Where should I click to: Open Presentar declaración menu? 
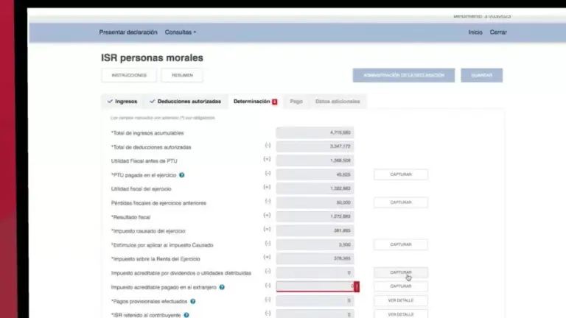128,32
